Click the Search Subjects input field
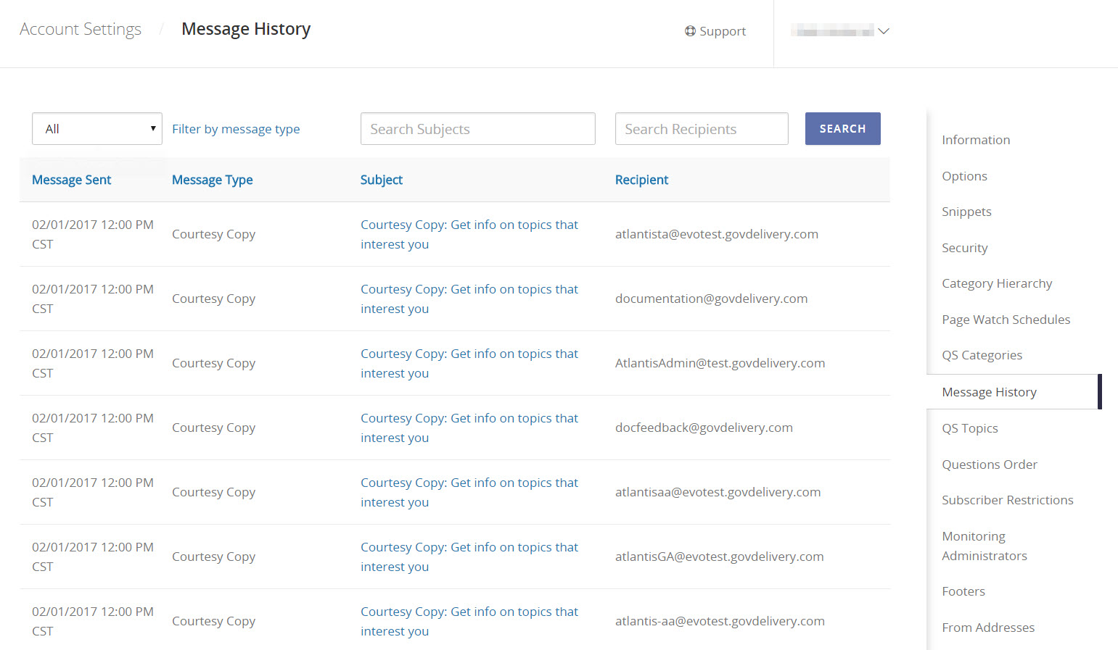The width and height of the screenshot is (1118, 650). (477, 129)
